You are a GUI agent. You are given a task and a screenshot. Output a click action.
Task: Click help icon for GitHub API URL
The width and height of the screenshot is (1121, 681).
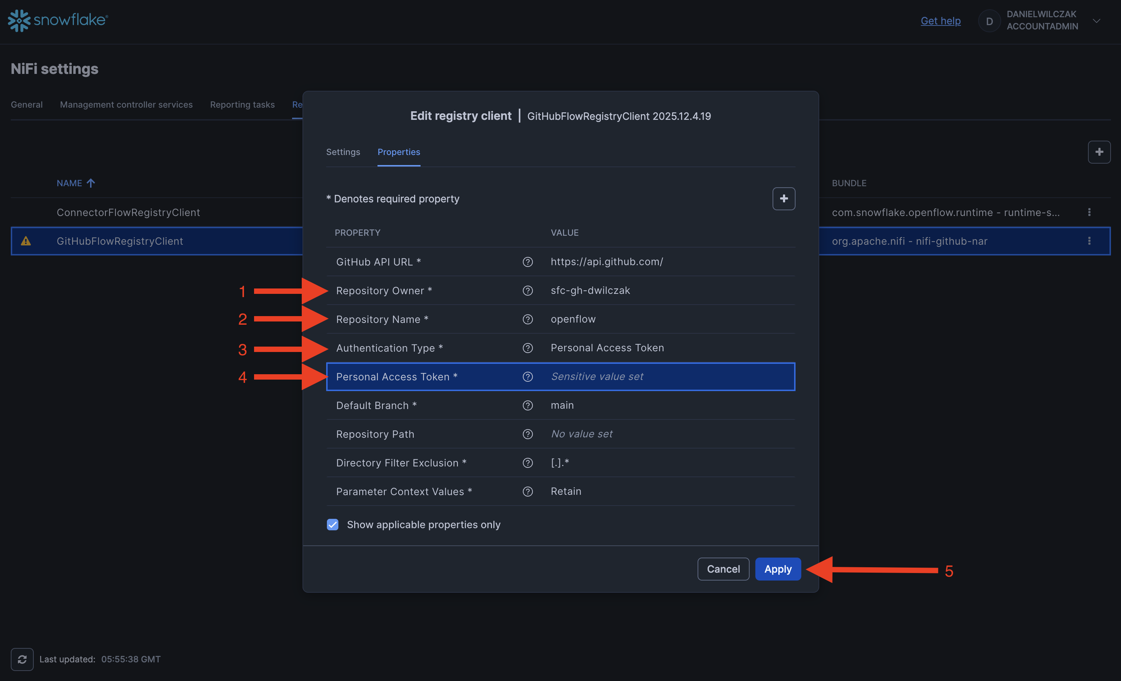(x=527, y=262)
